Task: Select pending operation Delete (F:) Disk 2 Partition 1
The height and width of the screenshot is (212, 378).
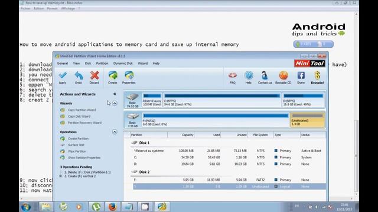Action: (x=87, y=172)
